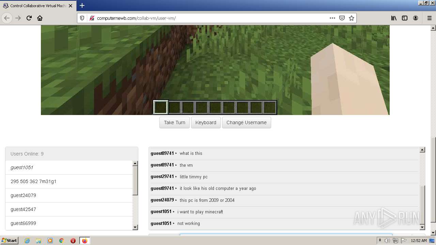Select user guest42547 in users list

[69, 209]
